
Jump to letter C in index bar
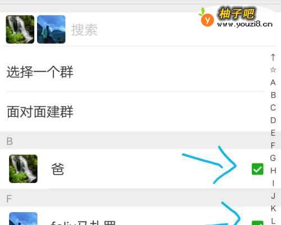click(273, 108)
